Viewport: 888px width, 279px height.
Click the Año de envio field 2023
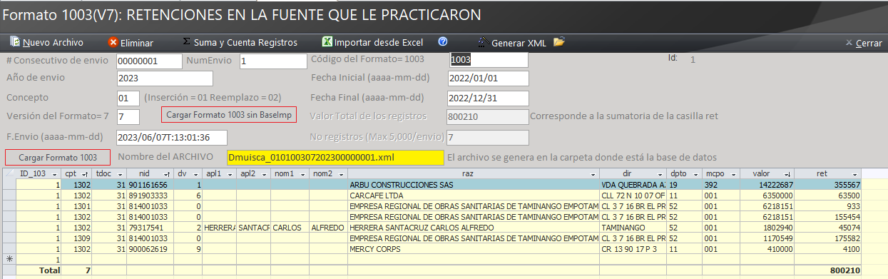tap(165, 78)
